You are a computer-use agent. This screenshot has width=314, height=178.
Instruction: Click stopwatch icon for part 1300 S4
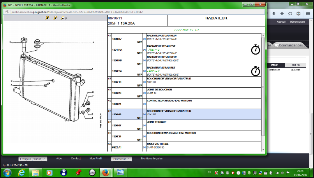256,71
